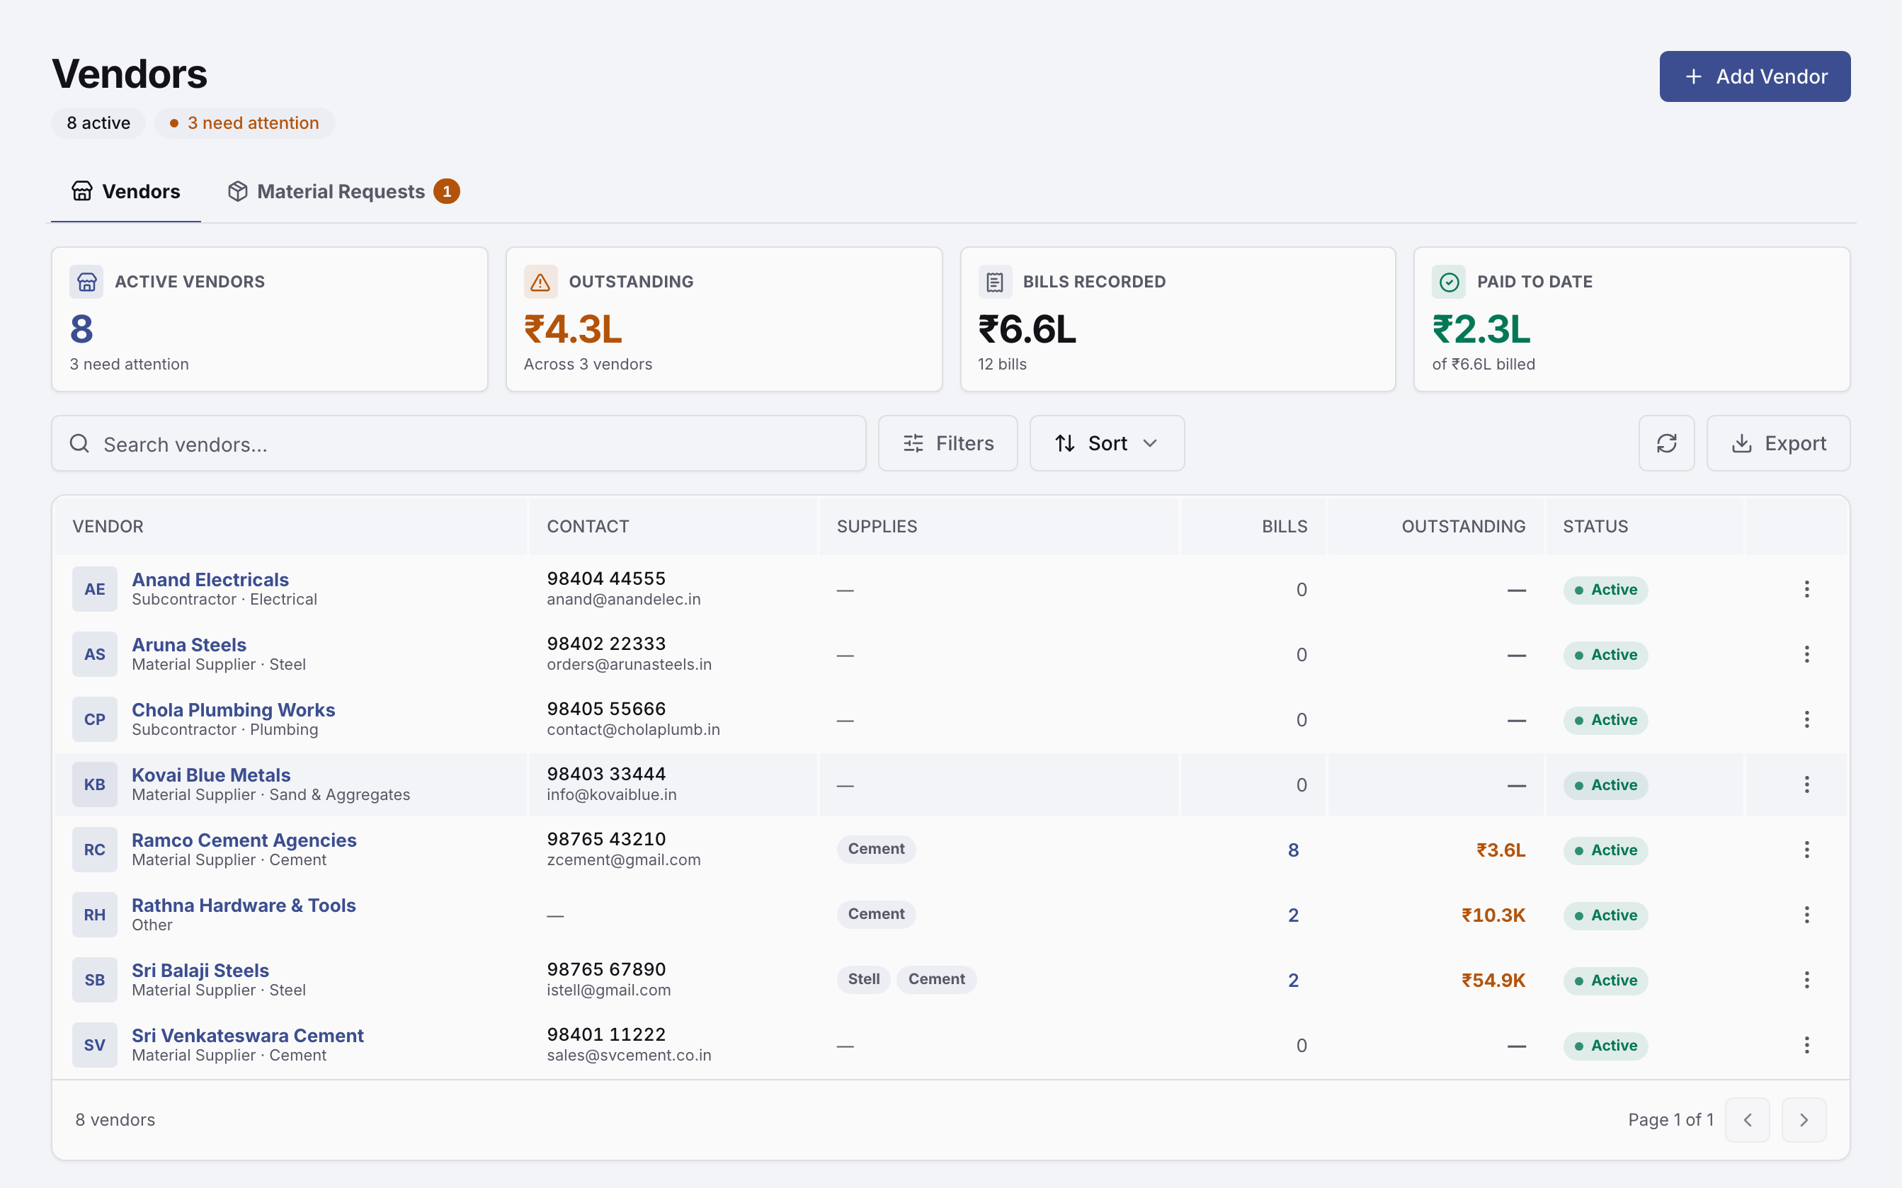
Task: Click the RC avatar badge
Action: (x=94, y=850)
